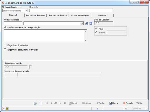
Task: Switch to Outras Informações tab
Action: [x=80, y=16]
